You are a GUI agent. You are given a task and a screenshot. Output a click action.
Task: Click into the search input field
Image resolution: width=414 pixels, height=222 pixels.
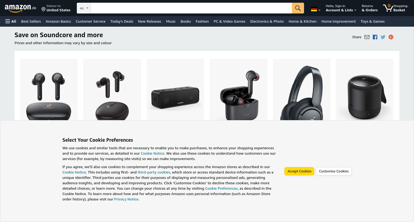click(191, 8)
